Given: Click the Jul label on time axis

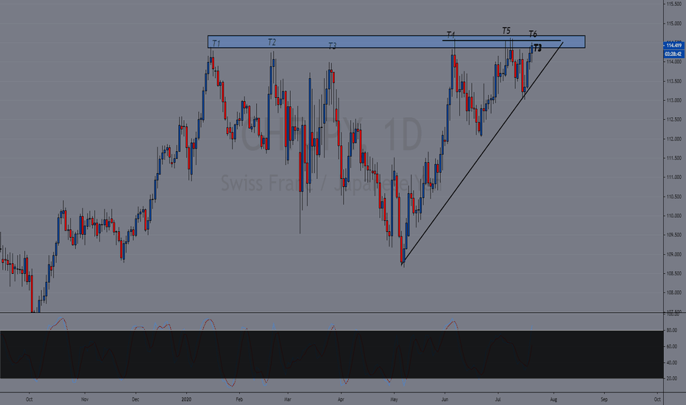Looking at the screenshot, I should coord(498,399).
